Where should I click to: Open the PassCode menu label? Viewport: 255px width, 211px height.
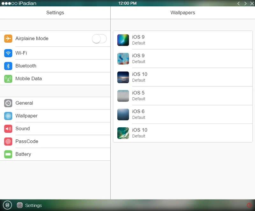[x=27, y=141]
